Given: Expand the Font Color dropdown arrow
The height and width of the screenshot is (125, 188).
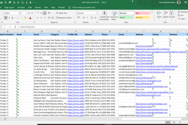Looking at the screenshot, I should pos(33,18).
